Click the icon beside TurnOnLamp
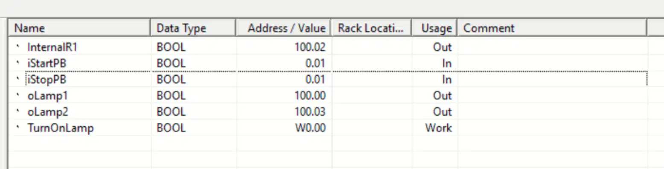Viewport: 664px width, 169px height. (18, 128)
